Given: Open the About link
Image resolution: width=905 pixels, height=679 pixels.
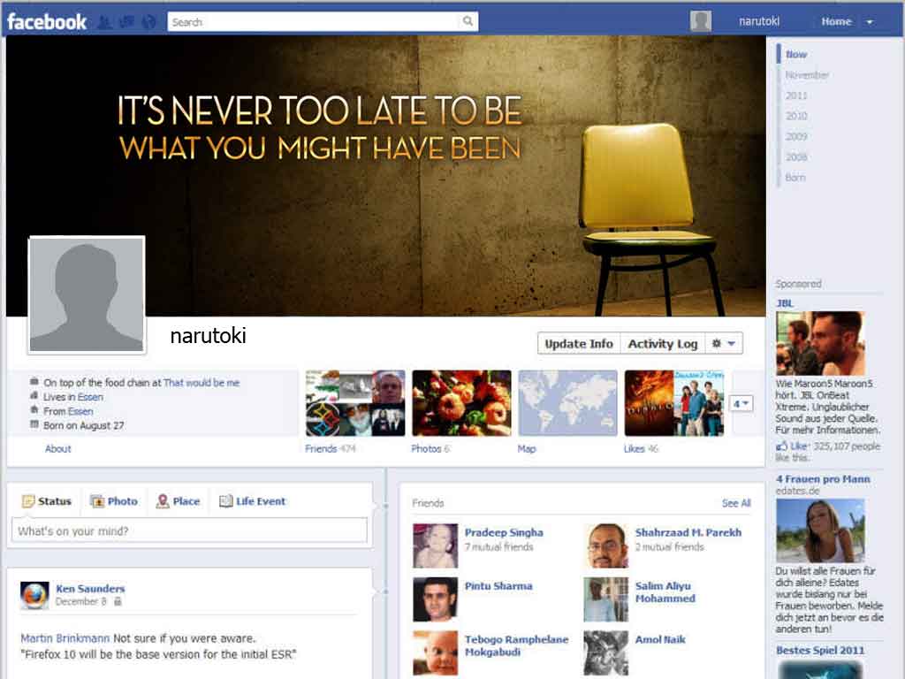Looking at the screenshot, I should [x=57, y=448].
